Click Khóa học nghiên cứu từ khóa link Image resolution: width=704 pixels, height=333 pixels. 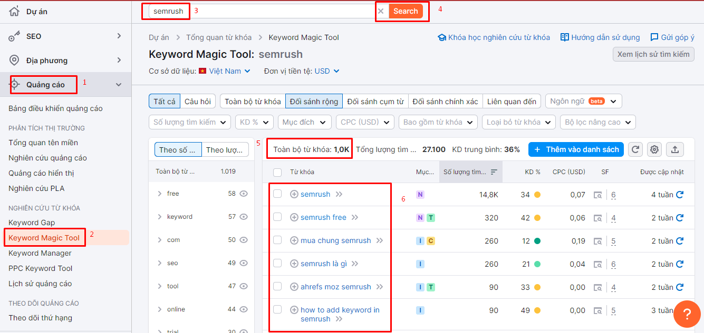tap(494, 37)
